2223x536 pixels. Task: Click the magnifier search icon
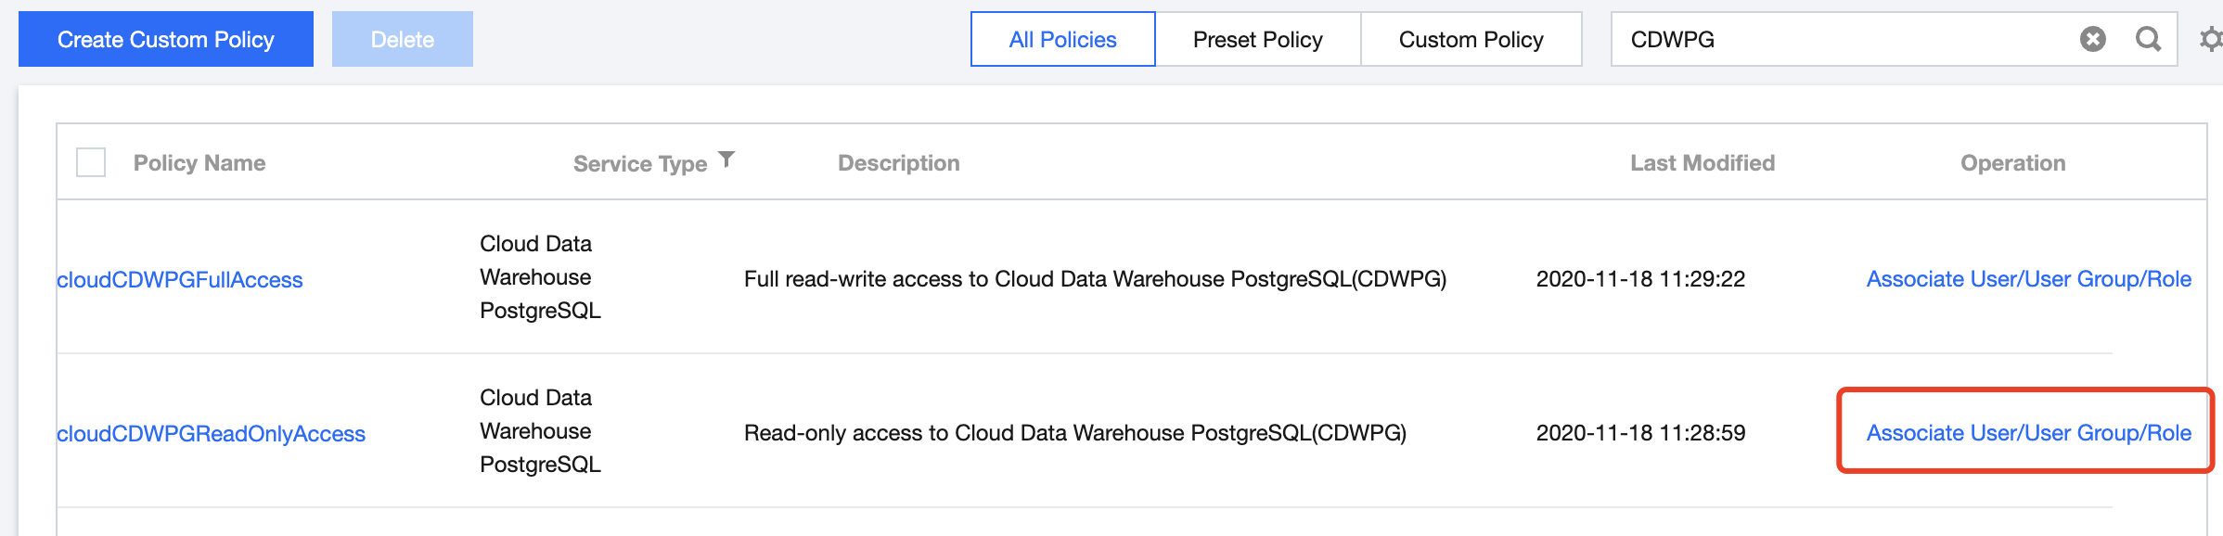[2148, 39]
